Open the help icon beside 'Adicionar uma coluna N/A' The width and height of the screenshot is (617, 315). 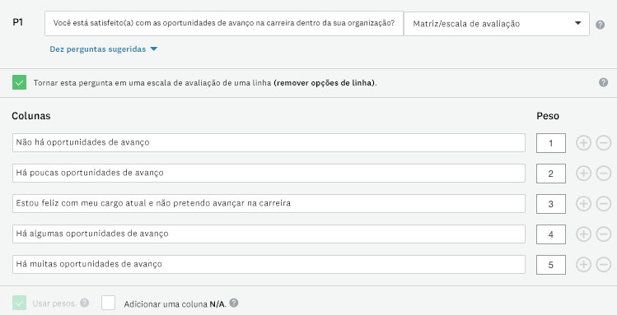(x=234, y=303)
